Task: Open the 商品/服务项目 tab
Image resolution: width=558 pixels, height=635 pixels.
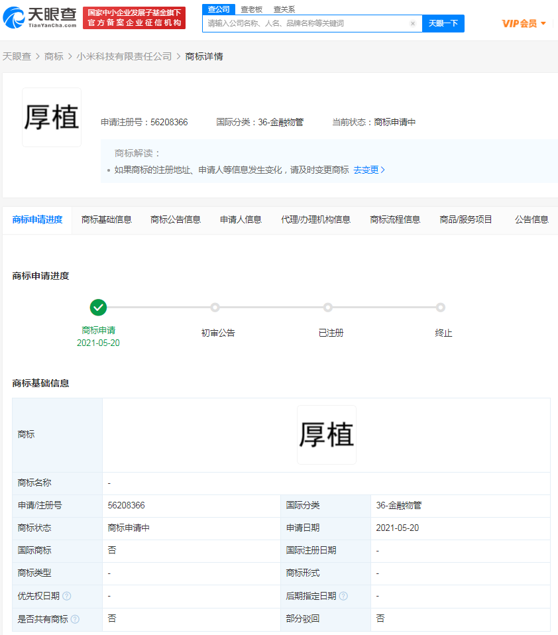Action: (465, 219)
